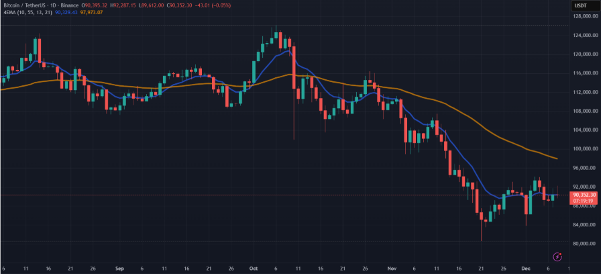Click the 120,000.00 price axis label
The width and height of the screenshot is (601, 274).
coord(584,54)
